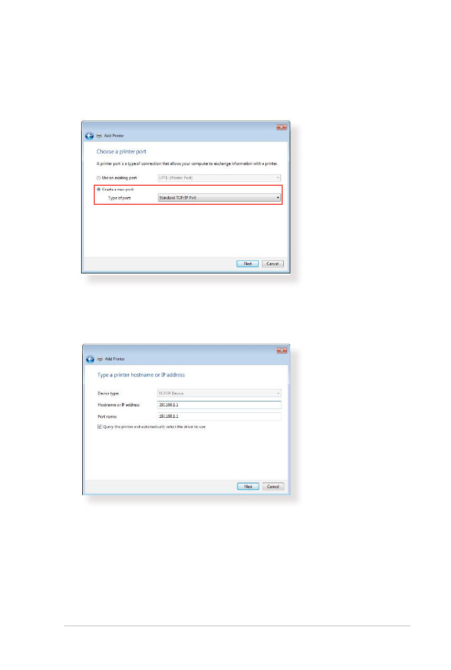This screenshot has width=451, height=670.
Task: Click the printer icon beside Add Printer in upper dialog
Action: [99, 136]
